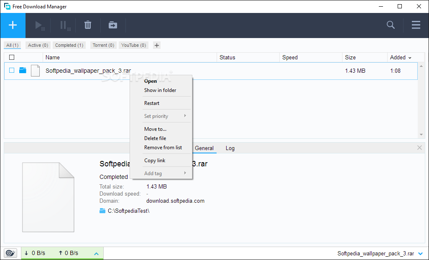Sort by the Speed column header
The height and width of the screenshot is (260, 429).
[290, 57]
